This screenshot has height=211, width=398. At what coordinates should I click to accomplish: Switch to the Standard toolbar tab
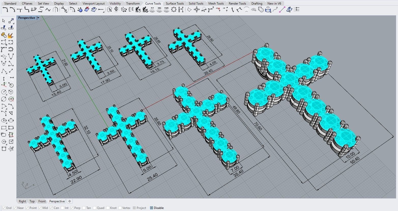point(10,3)
